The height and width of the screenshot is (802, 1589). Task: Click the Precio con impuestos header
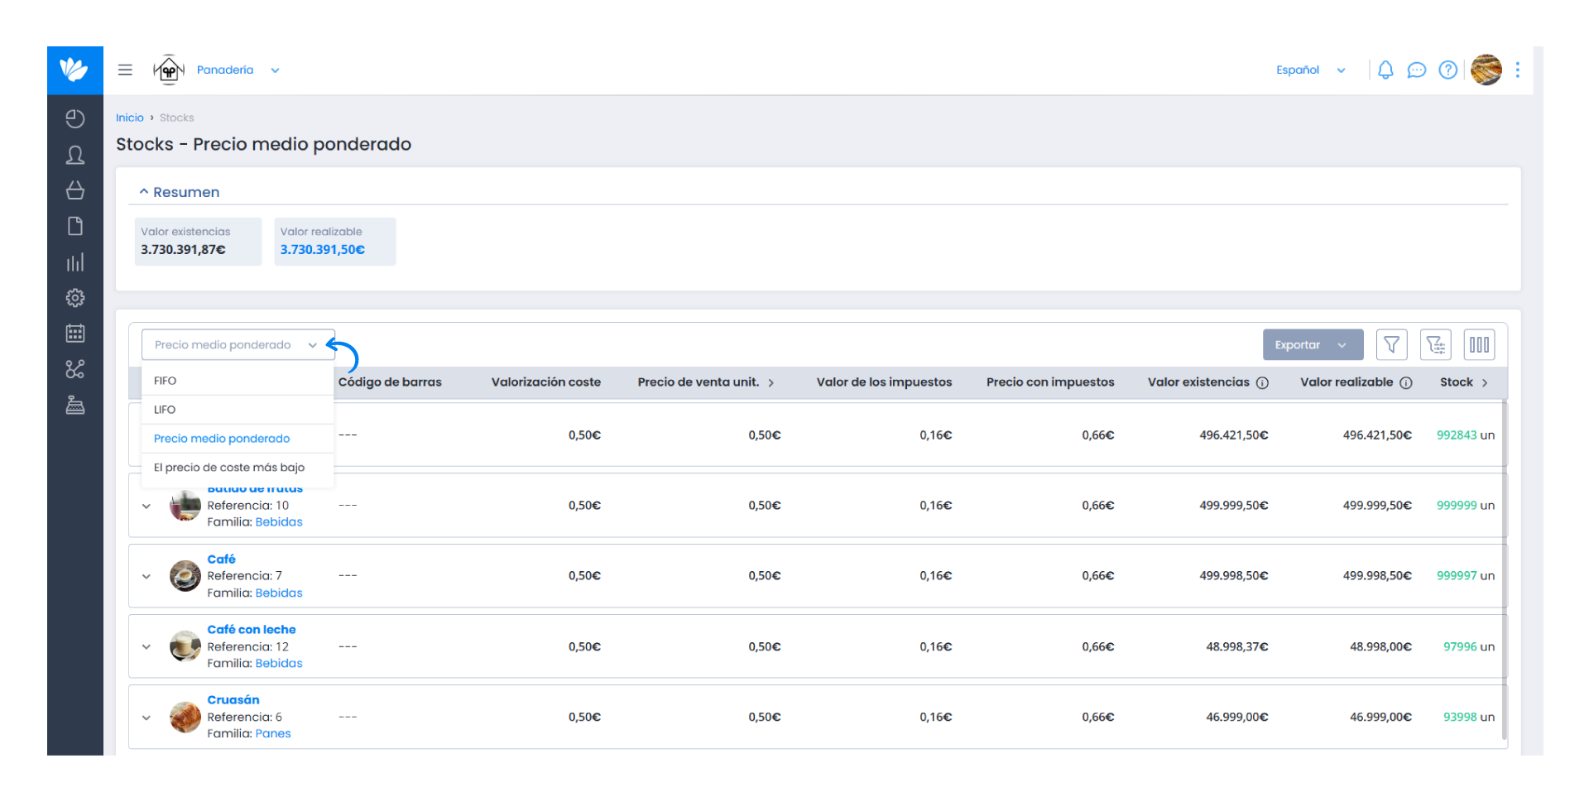click(1050, 382)
